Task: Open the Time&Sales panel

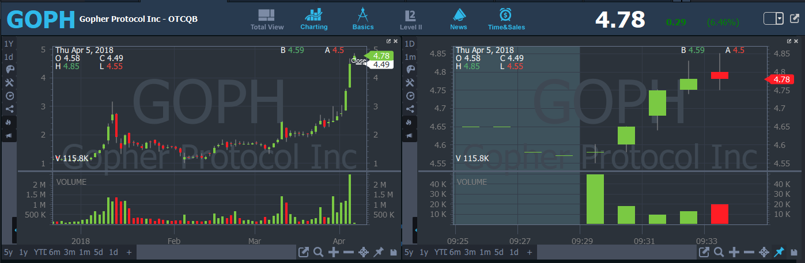Action: 505,20
